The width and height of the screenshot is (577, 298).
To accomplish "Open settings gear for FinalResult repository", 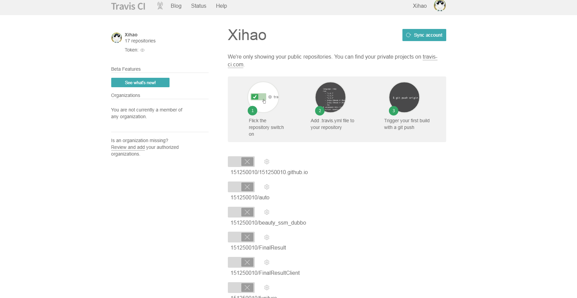I will pos(267,237).
